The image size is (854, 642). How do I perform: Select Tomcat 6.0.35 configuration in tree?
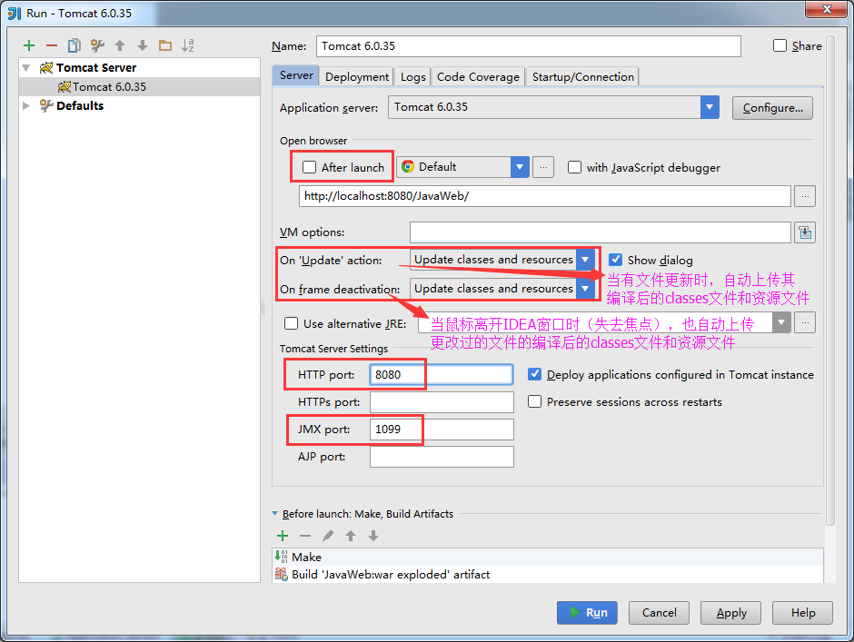[139, 86]
